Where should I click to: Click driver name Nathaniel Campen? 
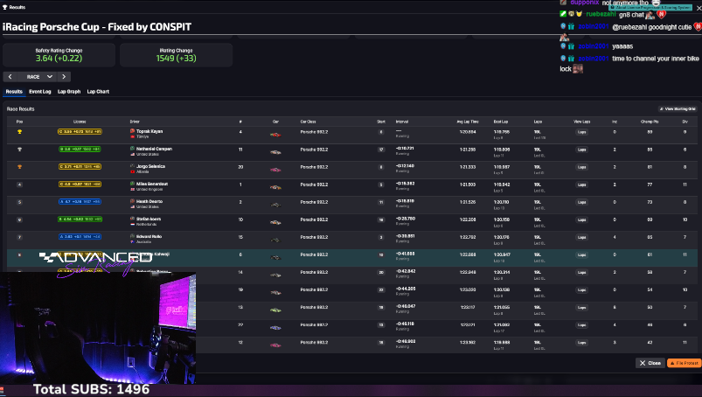click(154, 149)
